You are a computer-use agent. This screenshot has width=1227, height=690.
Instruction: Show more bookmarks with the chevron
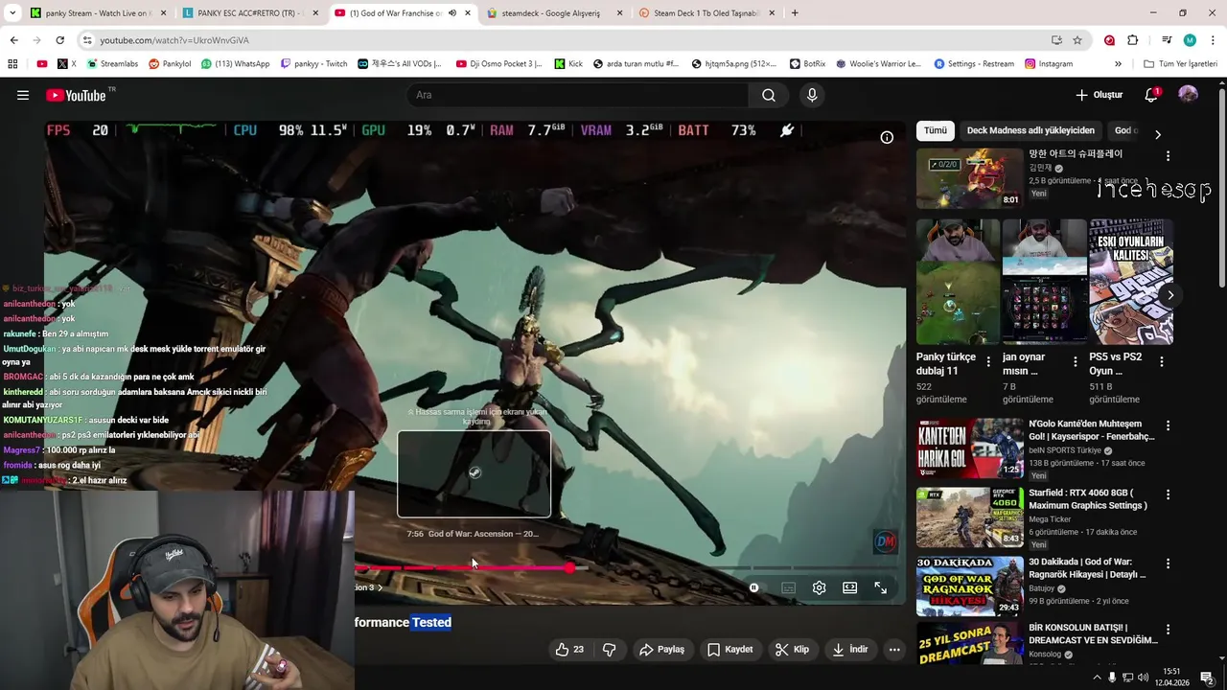pos(1118,64)
